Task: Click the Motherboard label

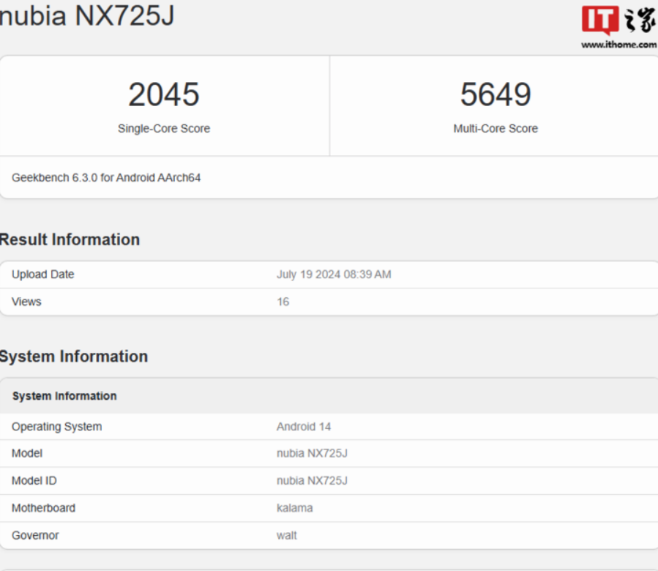Action: point(44,508)
